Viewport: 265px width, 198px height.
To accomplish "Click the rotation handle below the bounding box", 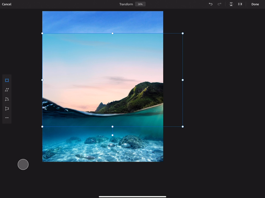I will click(113, 135).
